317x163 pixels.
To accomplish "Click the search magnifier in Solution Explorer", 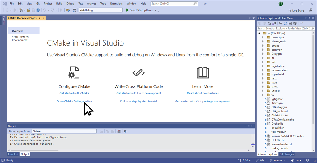I will (313, 29).
